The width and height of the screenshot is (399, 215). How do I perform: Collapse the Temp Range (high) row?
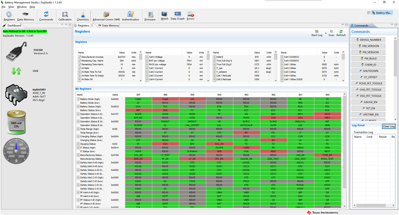[x=78, y=129]
